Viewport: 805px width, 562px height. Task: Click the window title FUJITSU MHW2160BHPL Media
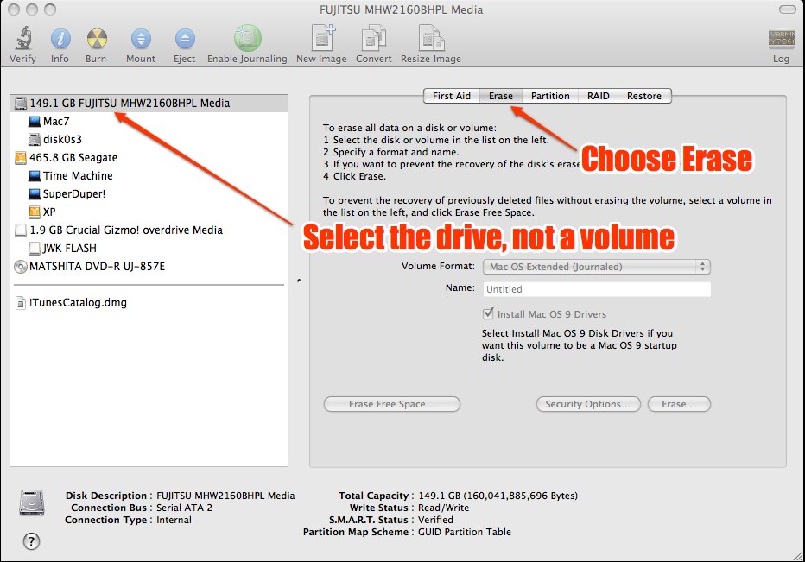(401, 9)
